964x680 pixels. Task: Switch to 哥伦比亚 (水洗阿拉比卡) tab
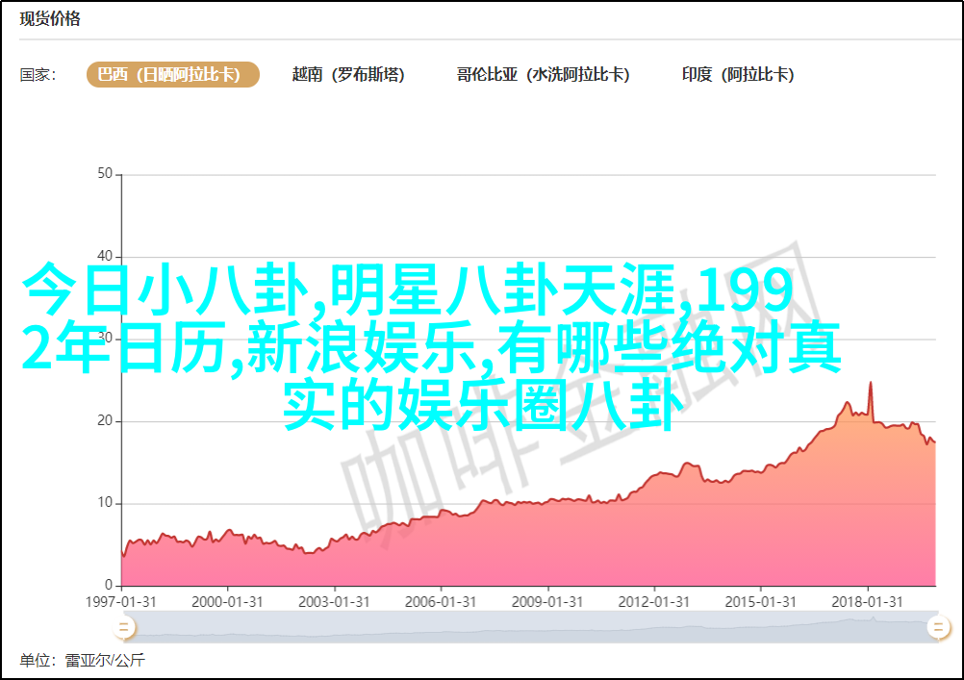coord(543,74)
